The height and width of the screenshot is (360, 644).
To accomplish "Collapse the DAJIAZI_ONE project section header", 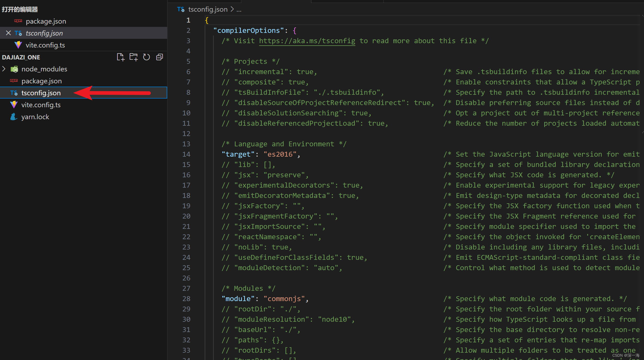I will (21, 57).
